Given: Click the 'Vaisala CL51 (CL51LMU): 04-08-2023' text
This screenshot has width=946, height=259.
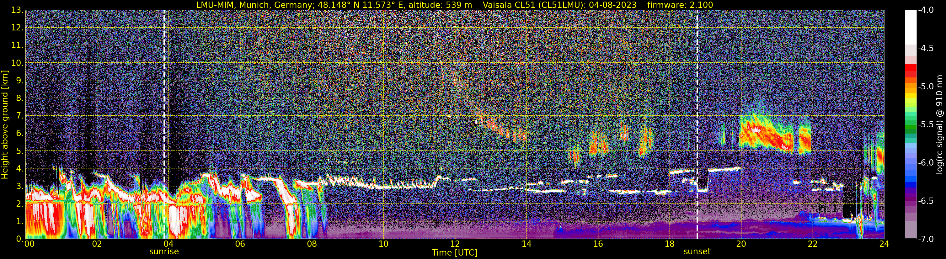Looking at the screenshot, I should (x=559, y=5).
